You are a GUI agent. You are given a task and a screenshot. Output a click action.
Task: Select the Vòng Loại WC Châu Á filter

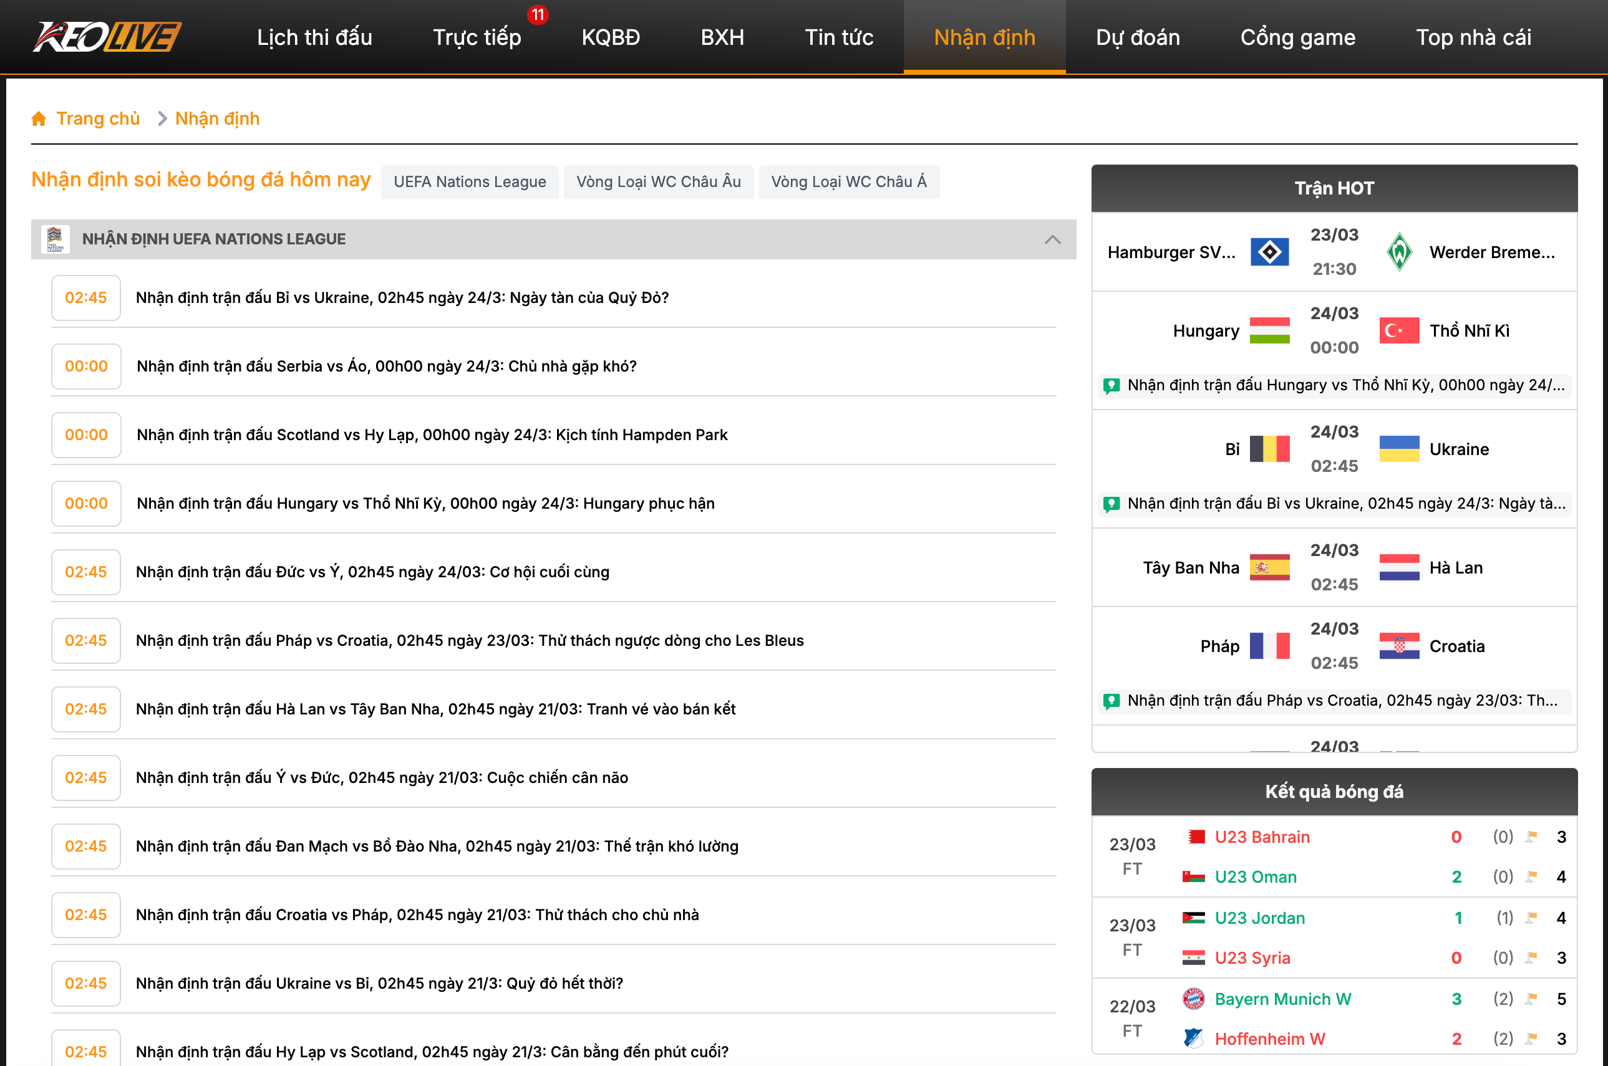pyautogui.click(x=848, y=181)
